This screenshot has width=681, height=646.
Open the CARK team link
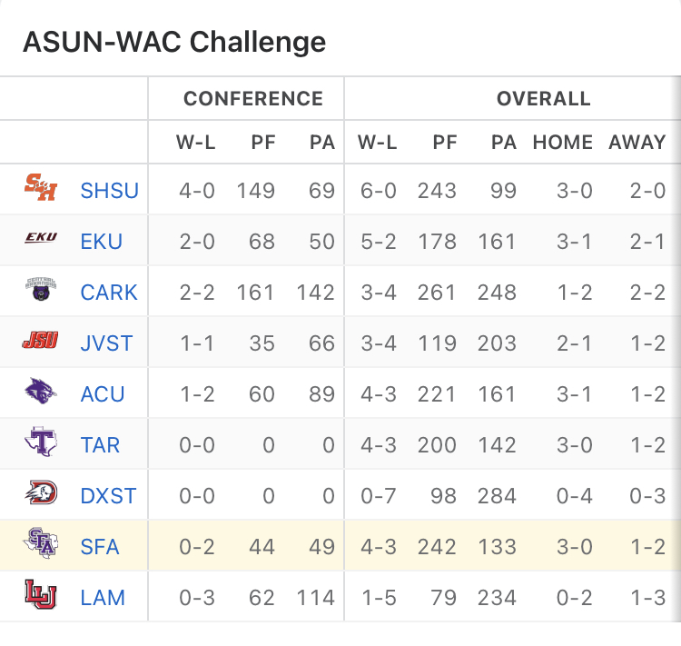point(109,293)
